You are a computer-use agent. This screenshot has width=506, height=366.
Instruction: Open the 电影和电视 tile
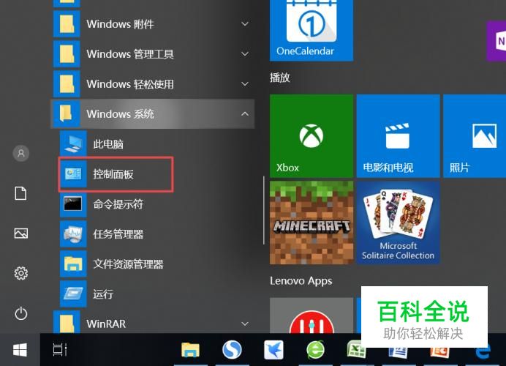399,136
